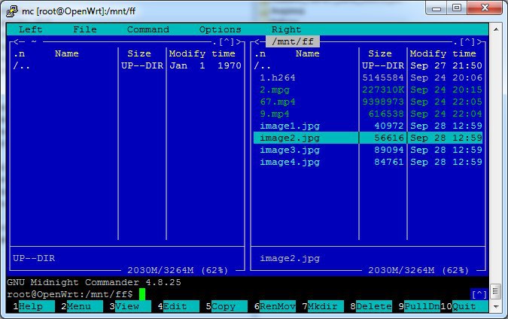508x319 pixels.
Task: Click the 1 Help function key
Action: pyautogui.click(x=34, y=306)
